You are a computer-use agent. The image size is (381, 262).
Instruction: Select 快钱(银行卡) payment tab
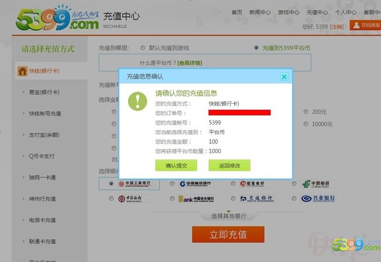coord(51,71)
